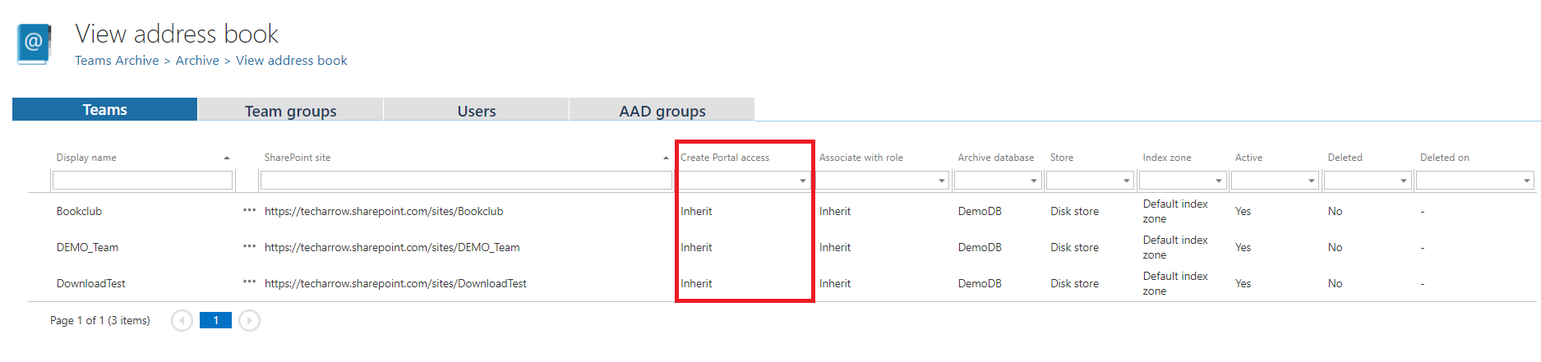Viewport: 1541px width, 362px height.
Task: Go to previous page arrow
Action: click(x=182, y=320)
